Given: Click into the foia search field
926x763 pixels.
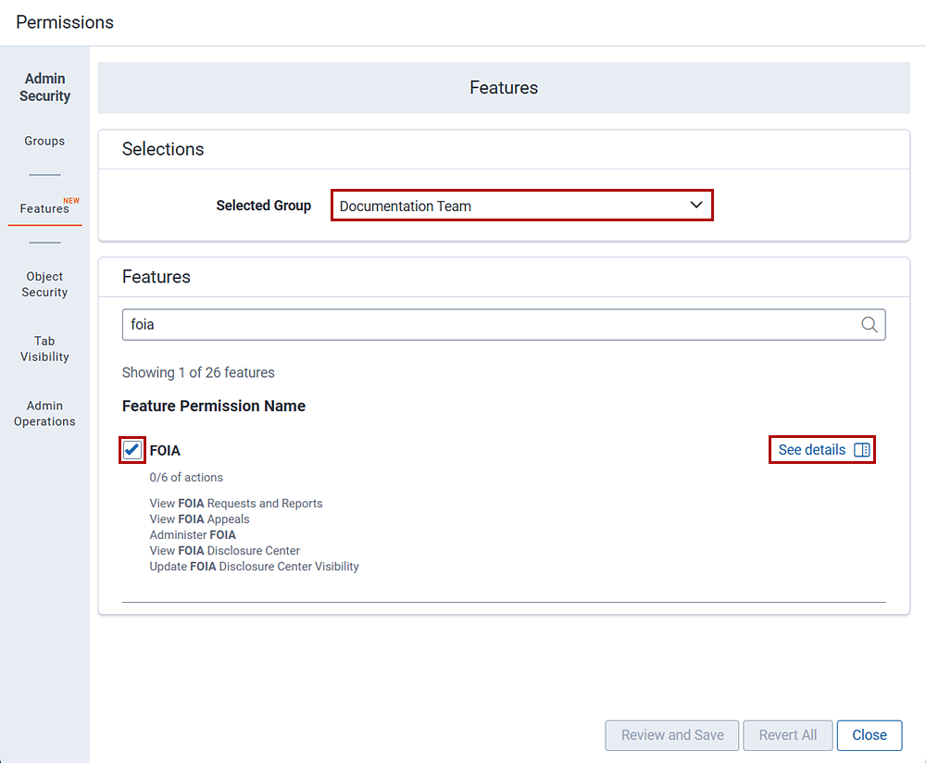Looking at the screenshot, I should 504,324.
